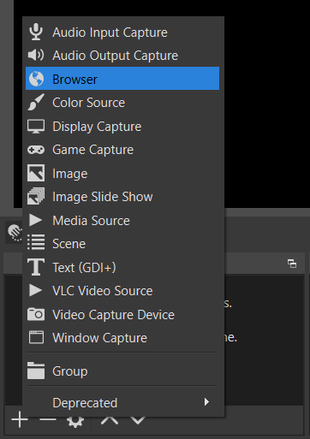
Task: Click the list icon next to Scene
Action: (x=36, y=242)
